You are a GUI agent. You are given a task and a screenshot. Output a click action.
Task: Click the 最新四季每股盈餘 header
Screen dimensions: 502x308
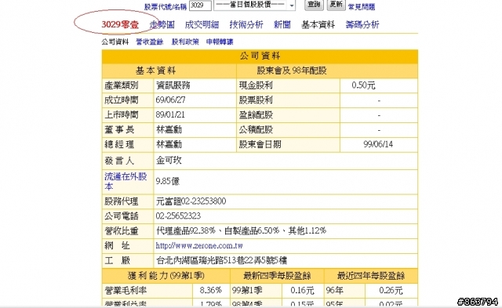coord(277,276)
